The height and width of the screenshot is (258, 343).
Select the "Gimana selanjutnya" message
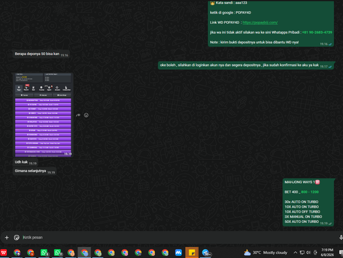[x=30, y=171]
